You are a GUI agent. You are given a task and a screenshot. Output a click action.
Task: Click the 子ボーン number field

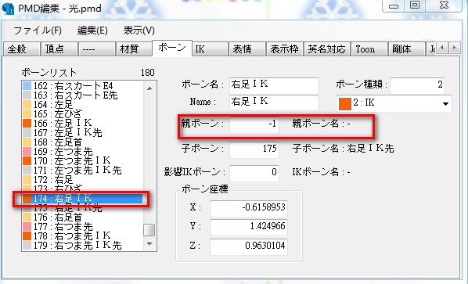(254, 149)
